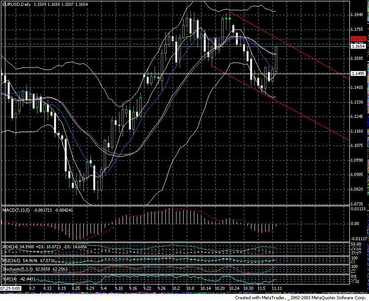Click the 9.22 date on time axis
Screen dimensions: 369x301
click(148, 288)
